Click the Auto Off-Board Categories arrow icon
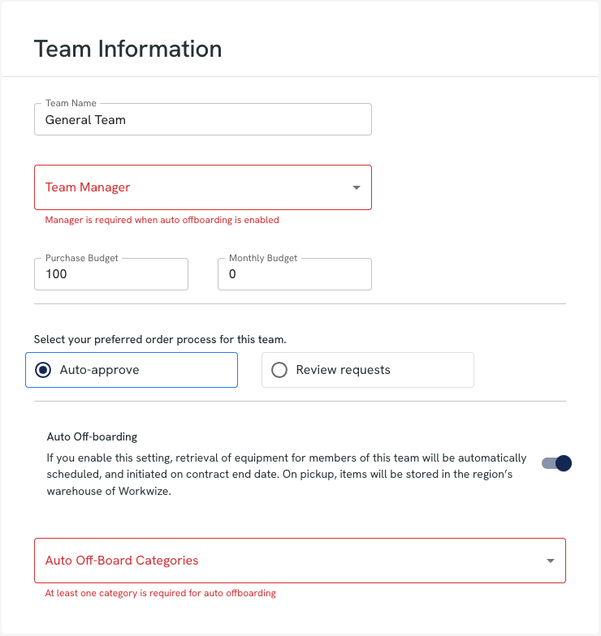The width and height of the screenshot is (601, 636). tap(550, 561)
